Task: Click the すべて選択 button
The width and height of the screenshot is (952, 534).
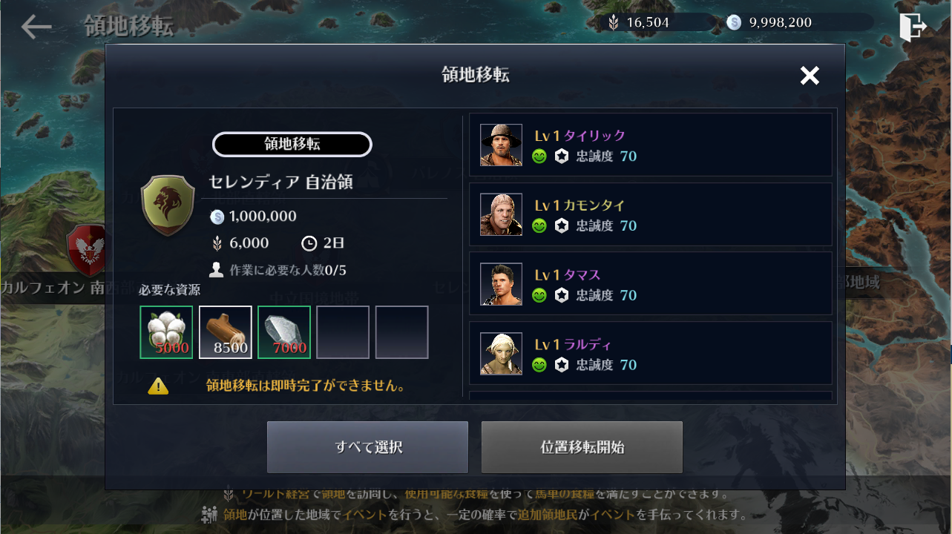Action: click(x=368, y=447)
